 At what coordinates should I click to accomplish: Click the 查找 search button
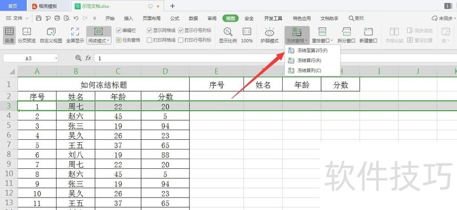(356, 18)
